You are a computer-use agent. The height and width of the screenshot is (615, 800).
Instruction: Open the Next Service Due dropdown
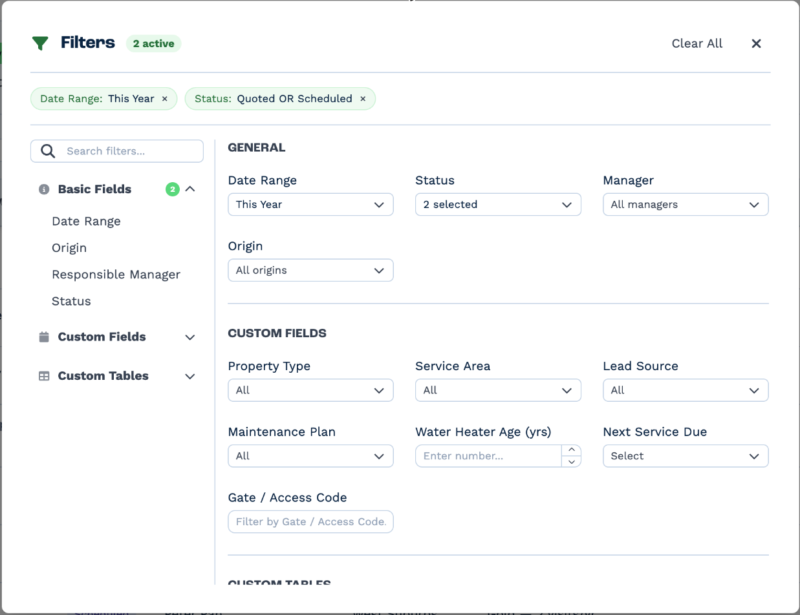coord(686,456)
